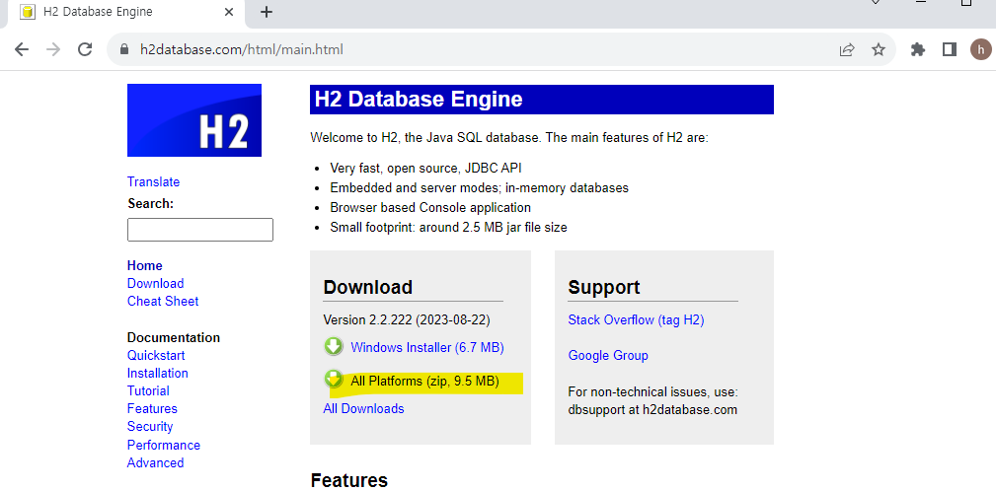
Task: Go to Home in sidebar
Action: click(x=145, y=266)
